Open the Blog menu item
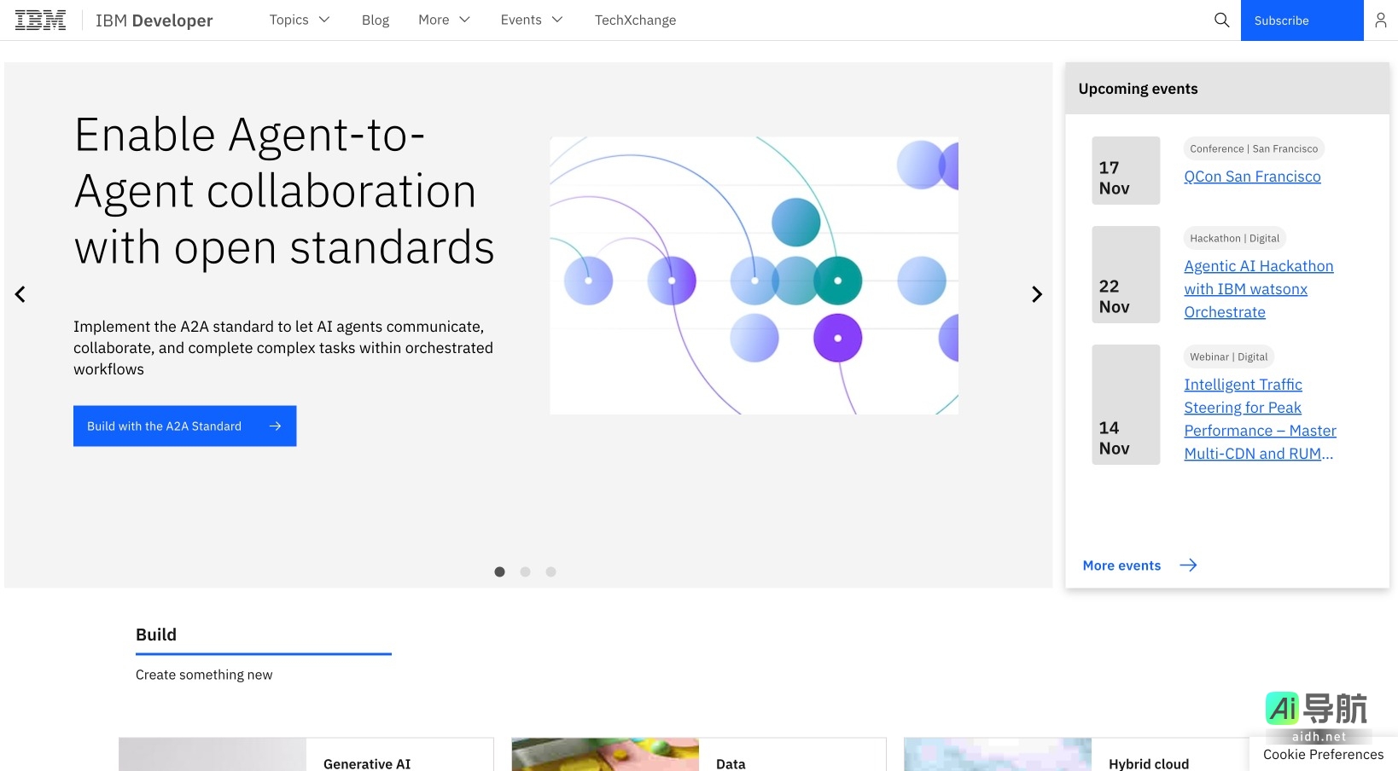Screen dimensions: 1398x771 [x=376, y=20]
